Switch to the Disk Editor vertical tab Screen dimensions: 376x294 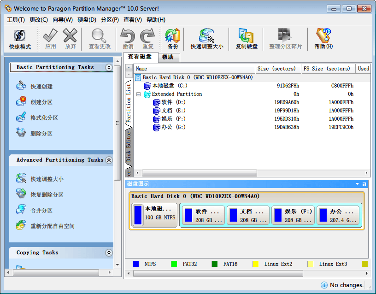[x=129, y=146]
